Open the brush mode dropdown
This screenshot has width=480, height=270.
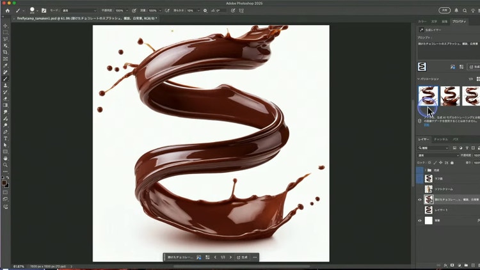click(x=79, y=10)
